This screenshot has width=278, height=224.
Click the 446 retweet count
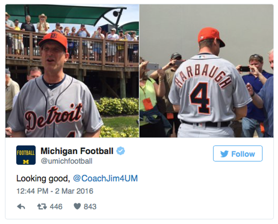pyautogui.click(x=56, y=206)
